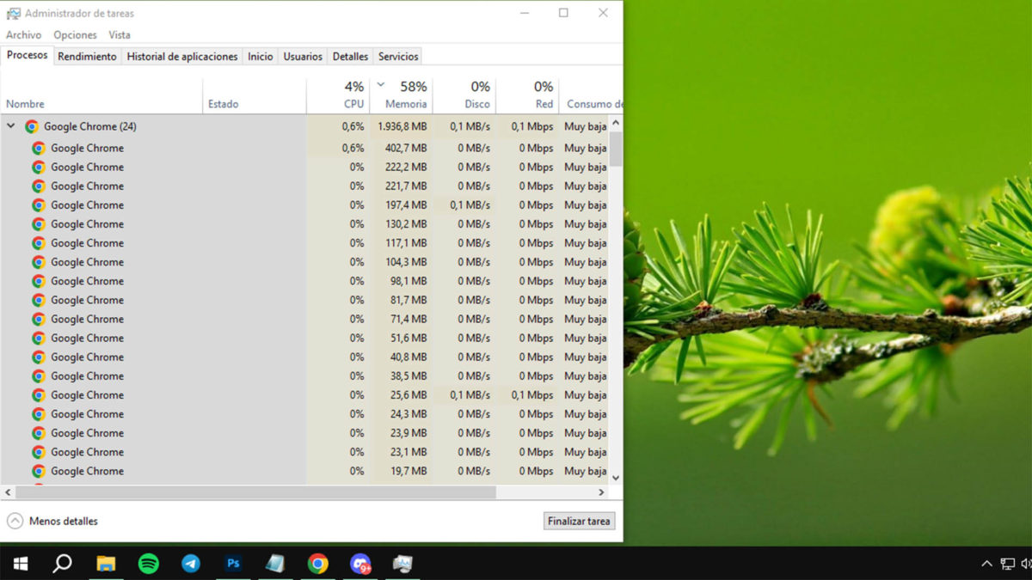Click the horizontal scrollbar left arrow
The width and height of the screenshot is (1032, 580).
pyautogui.click(x=8, y=492)
